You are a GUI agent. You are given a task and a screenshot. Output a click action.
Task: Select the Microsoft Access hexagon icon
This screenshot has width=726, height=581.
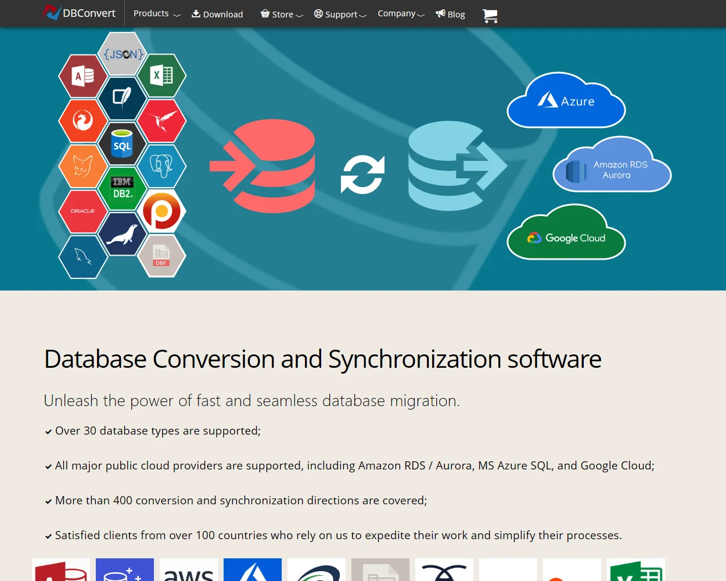(x=83, y=76)
